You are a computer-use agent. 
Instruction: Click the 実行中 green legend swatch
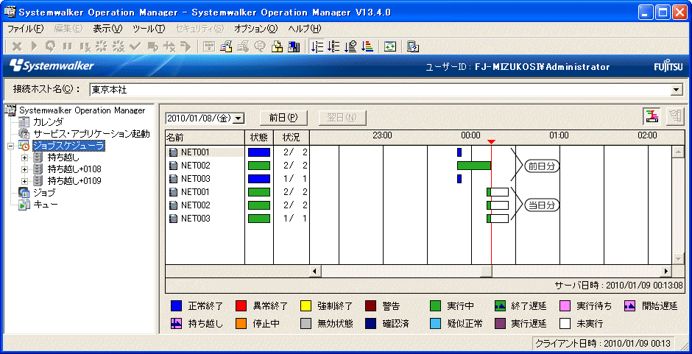tap(435, 305)
